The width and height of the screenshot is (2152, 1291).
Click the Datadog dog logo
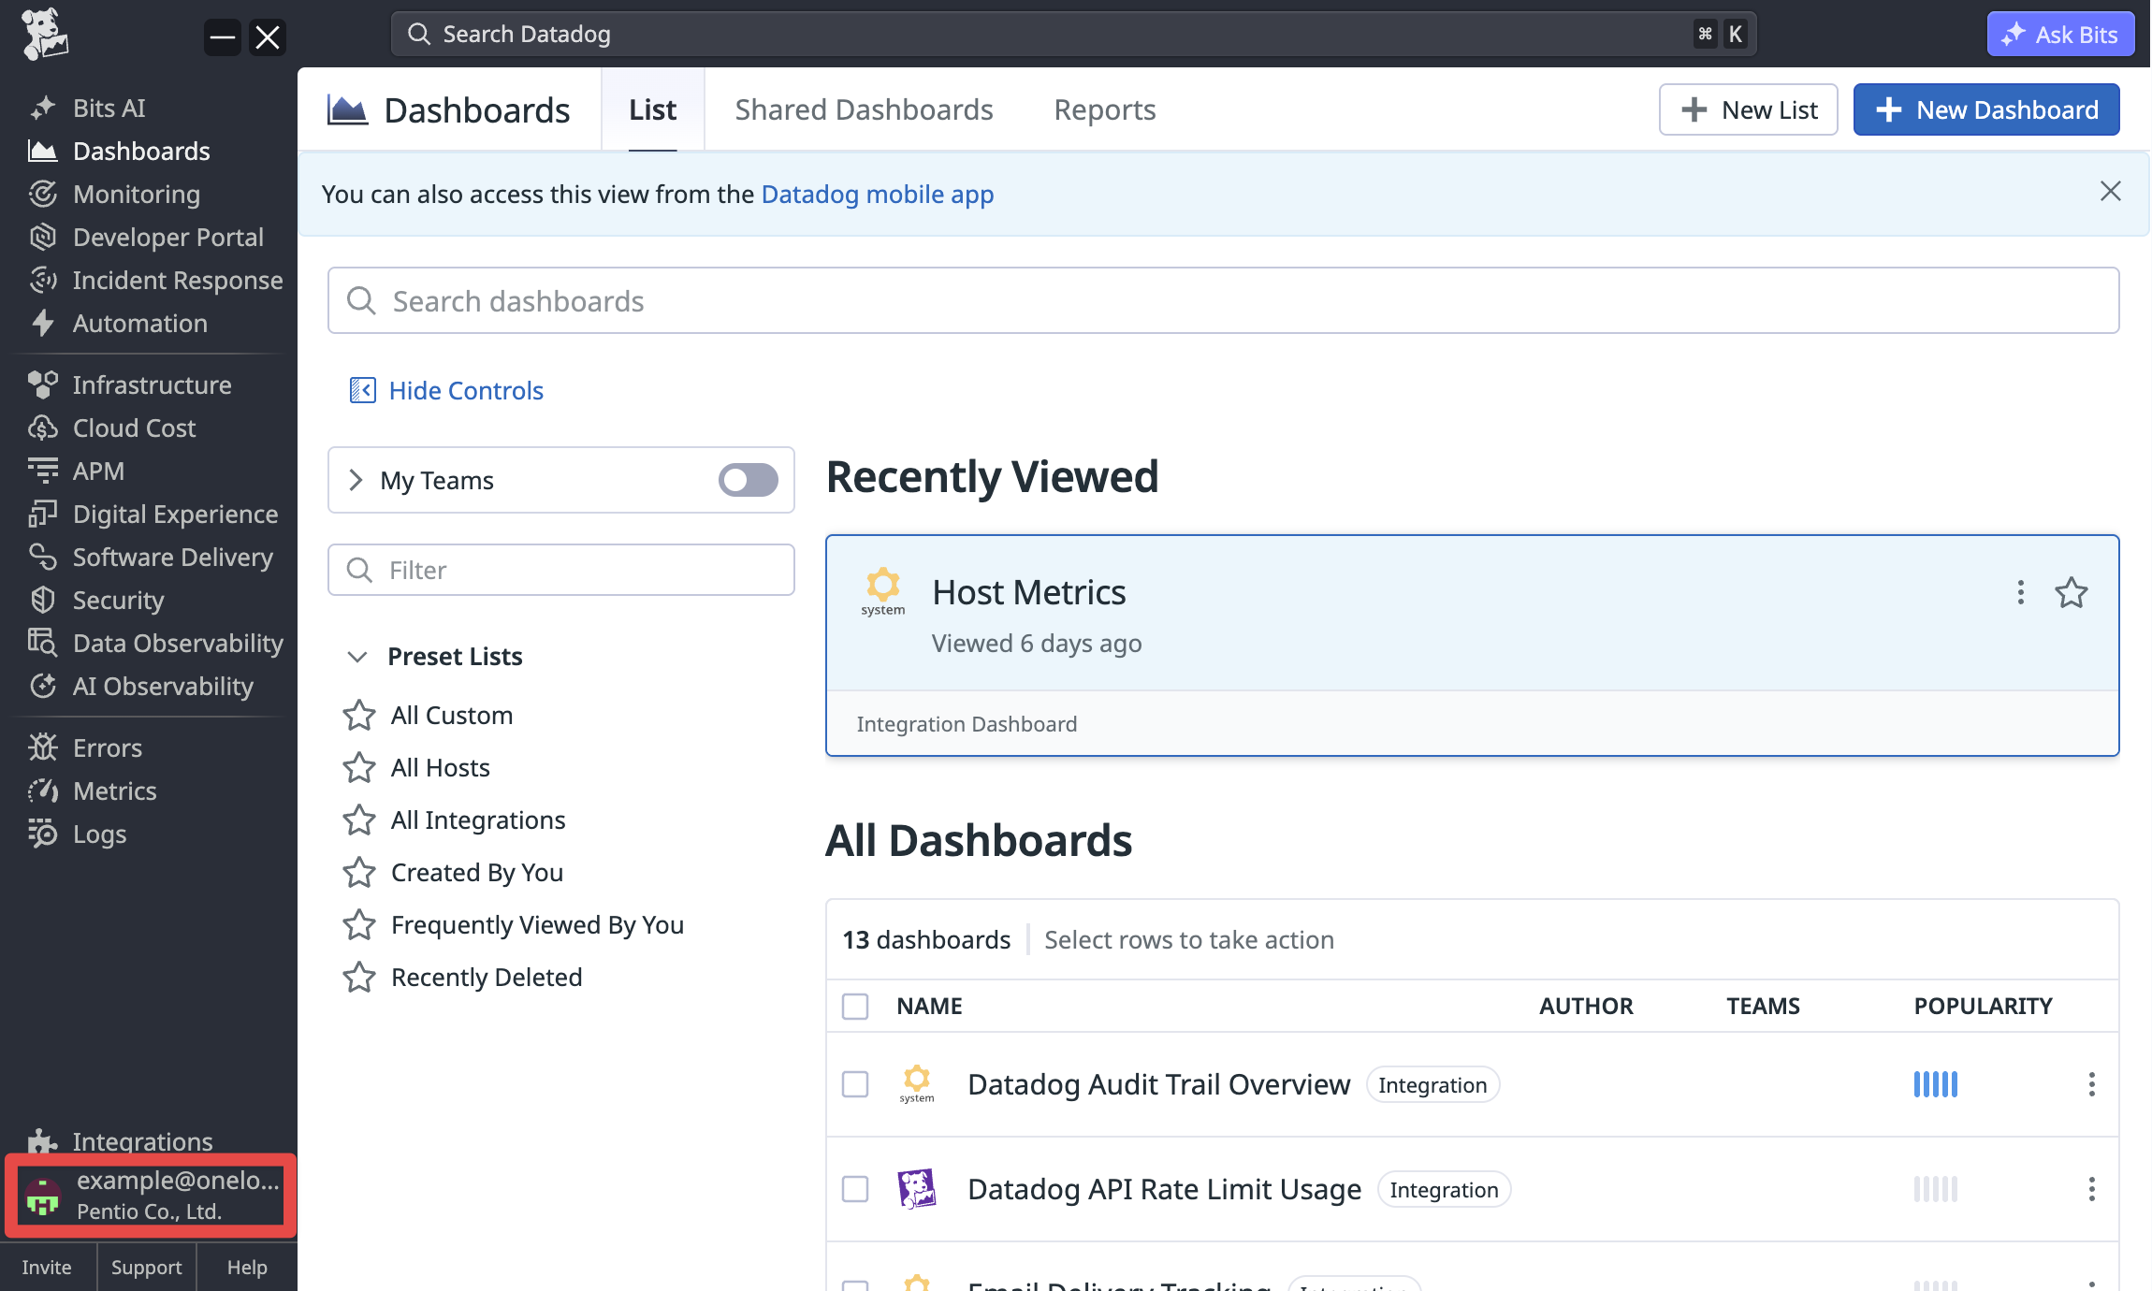click(44, 35)
